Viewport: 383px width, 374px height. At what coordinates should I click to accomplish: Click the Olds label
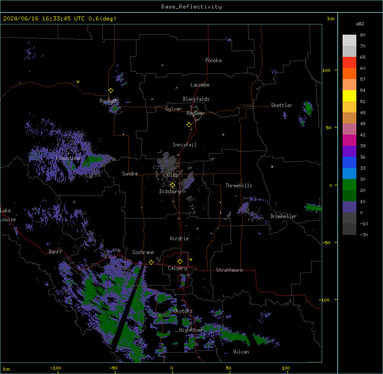point(172,175)
